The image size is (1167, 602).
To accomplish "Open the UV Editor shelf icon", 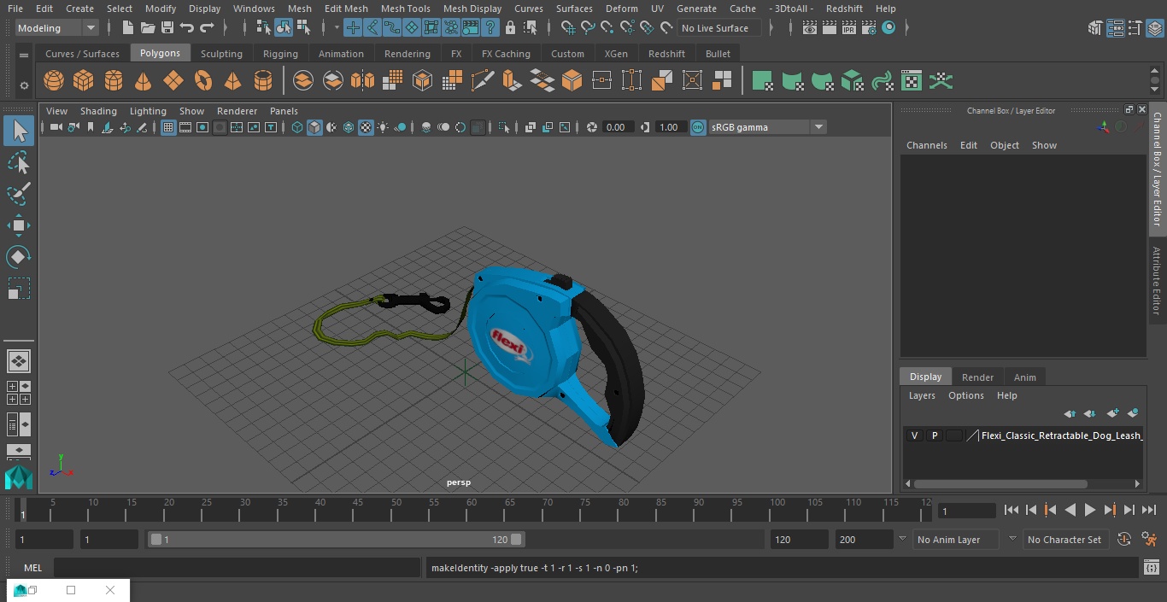I will [912, 81].
